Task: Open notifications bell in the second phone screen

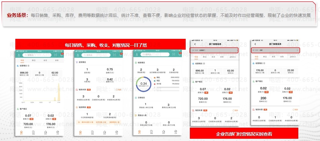Action: 121,54
